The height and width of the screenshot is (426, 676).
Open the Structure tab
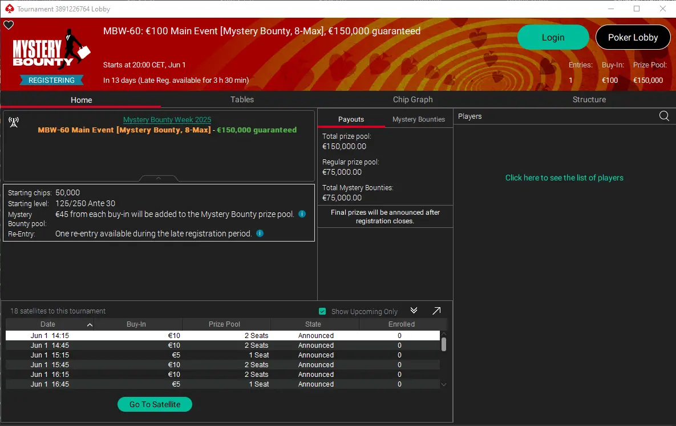pos(589,100)
